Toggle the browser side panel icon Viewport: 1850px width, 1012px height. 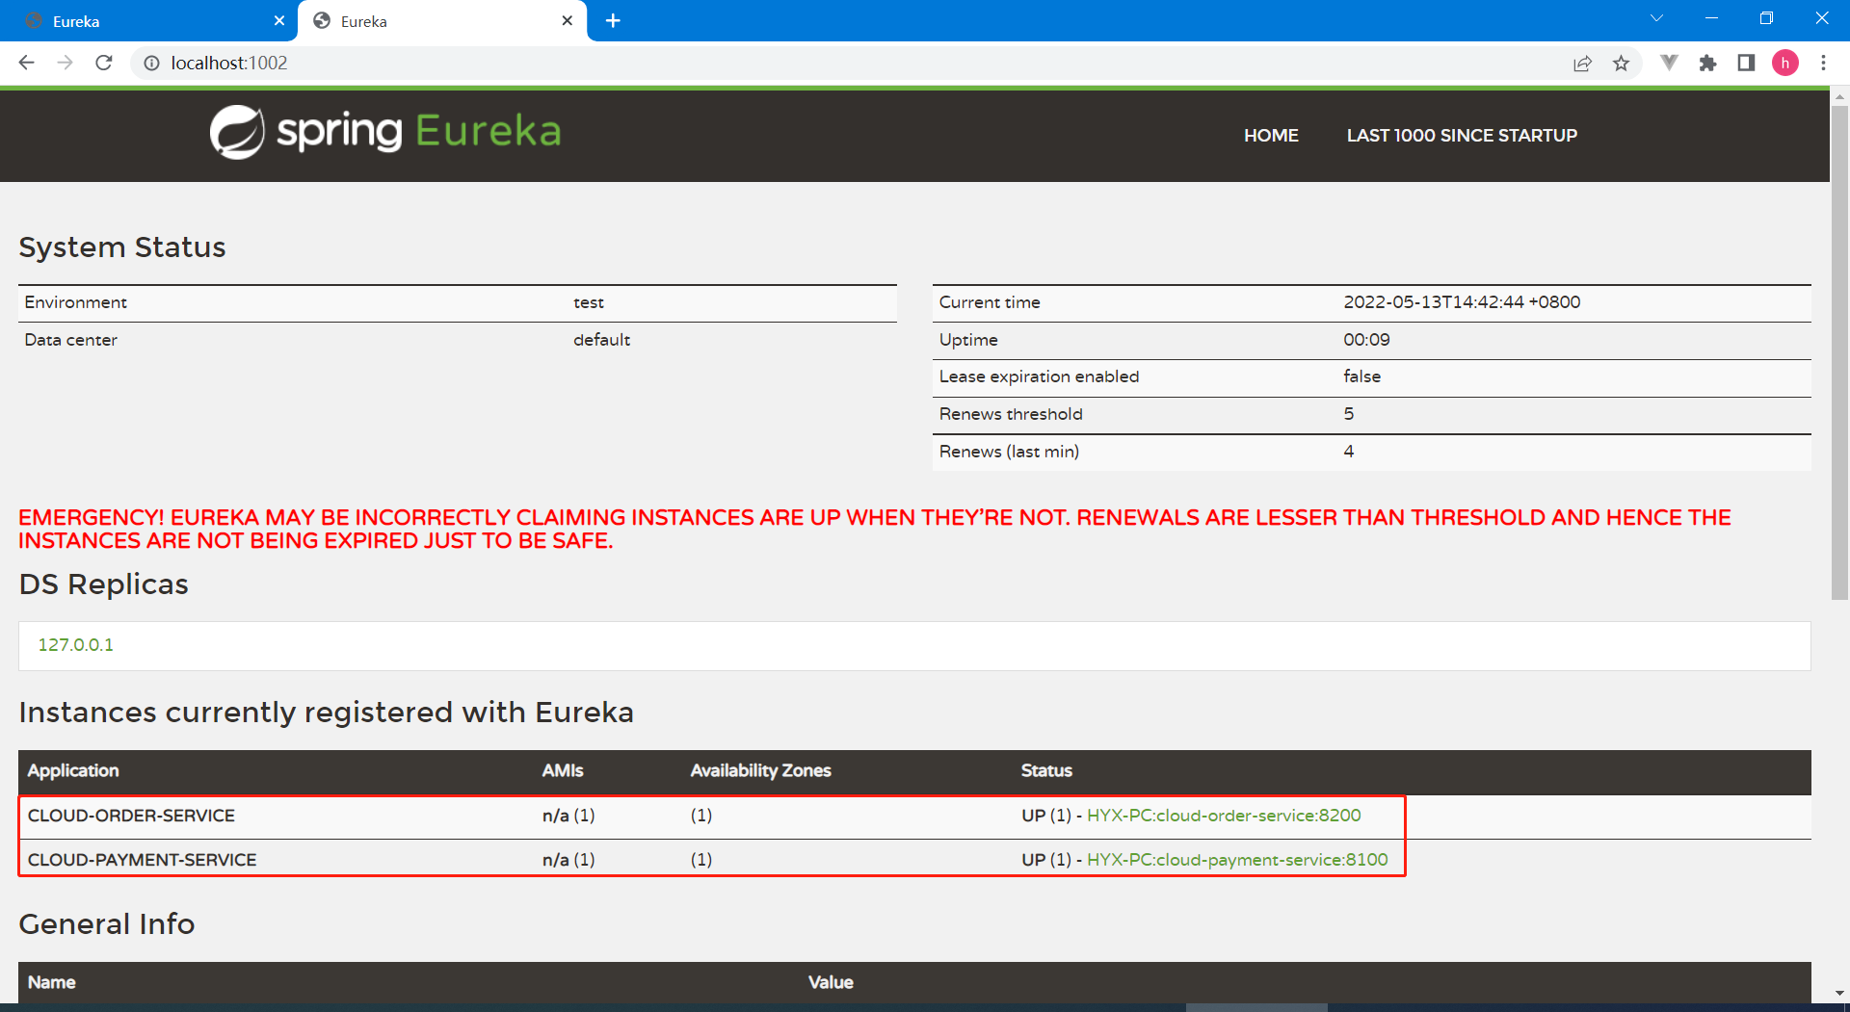[1746, 63]
